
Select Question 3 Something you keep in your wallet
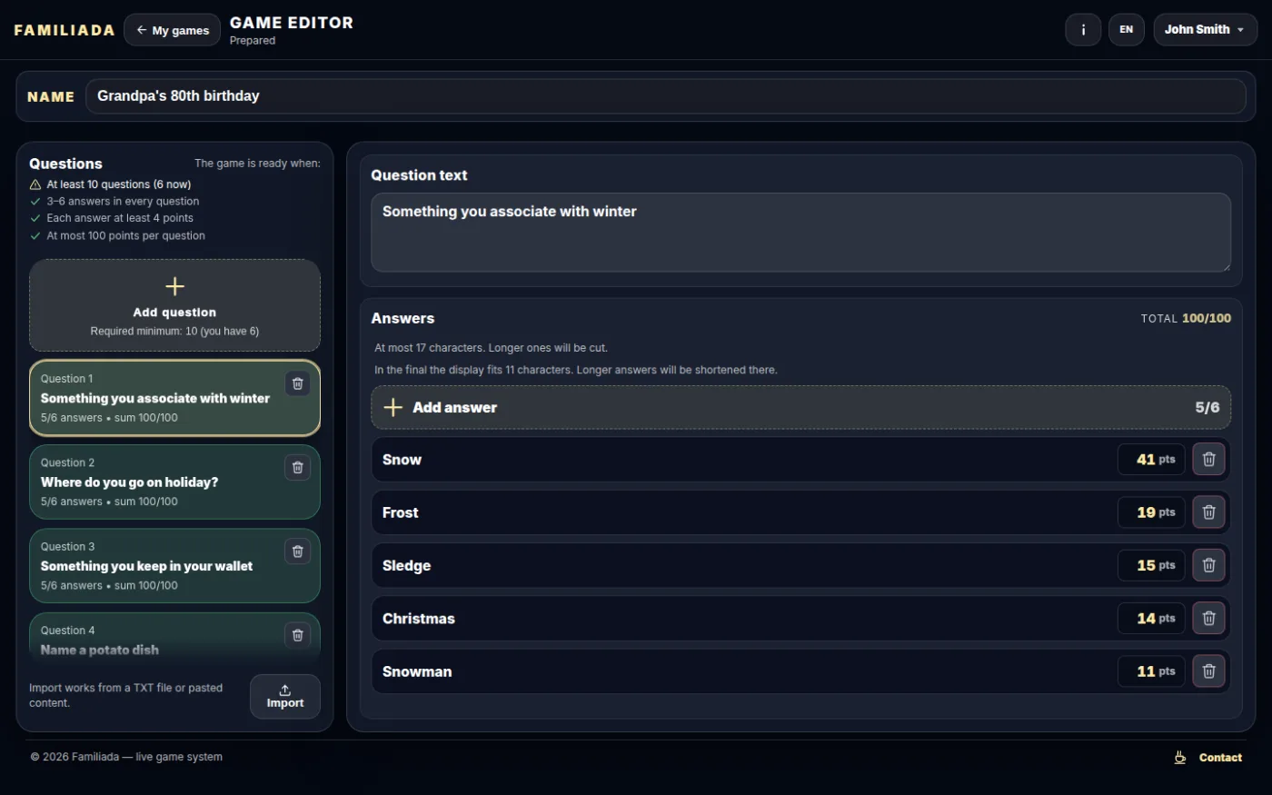point(174,566)
